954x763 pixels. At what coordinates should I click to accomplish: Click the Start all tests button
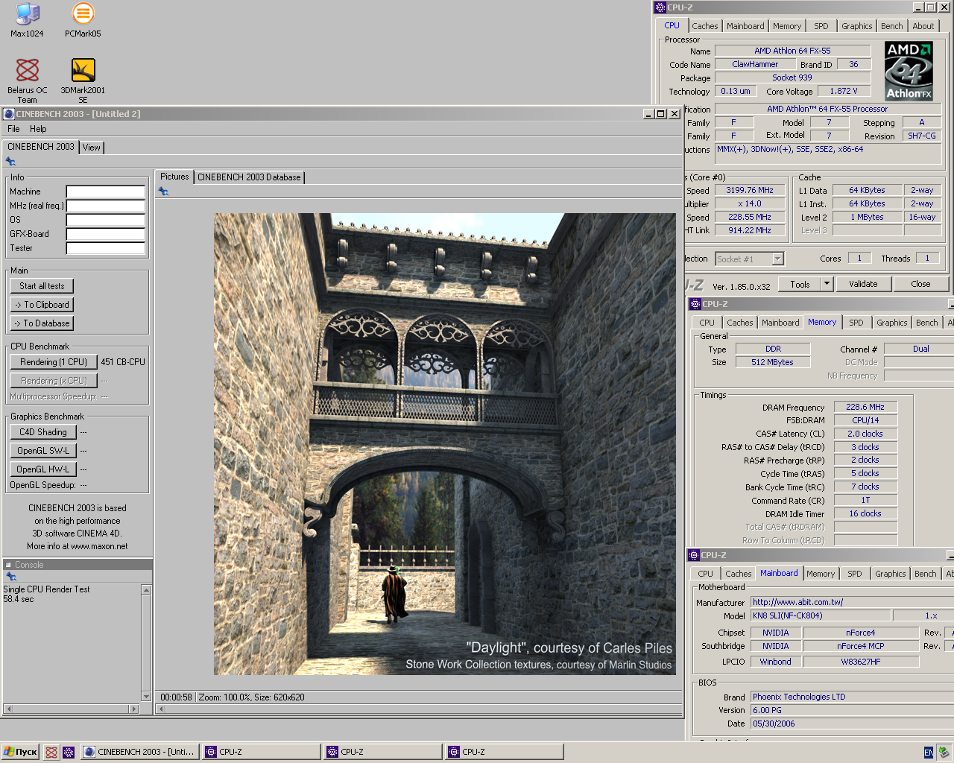pos(42,286)
